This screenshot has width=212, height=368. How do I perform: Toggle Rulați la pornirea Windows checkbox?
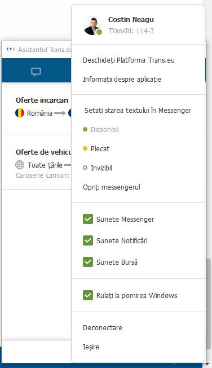[x=88, y=295]
